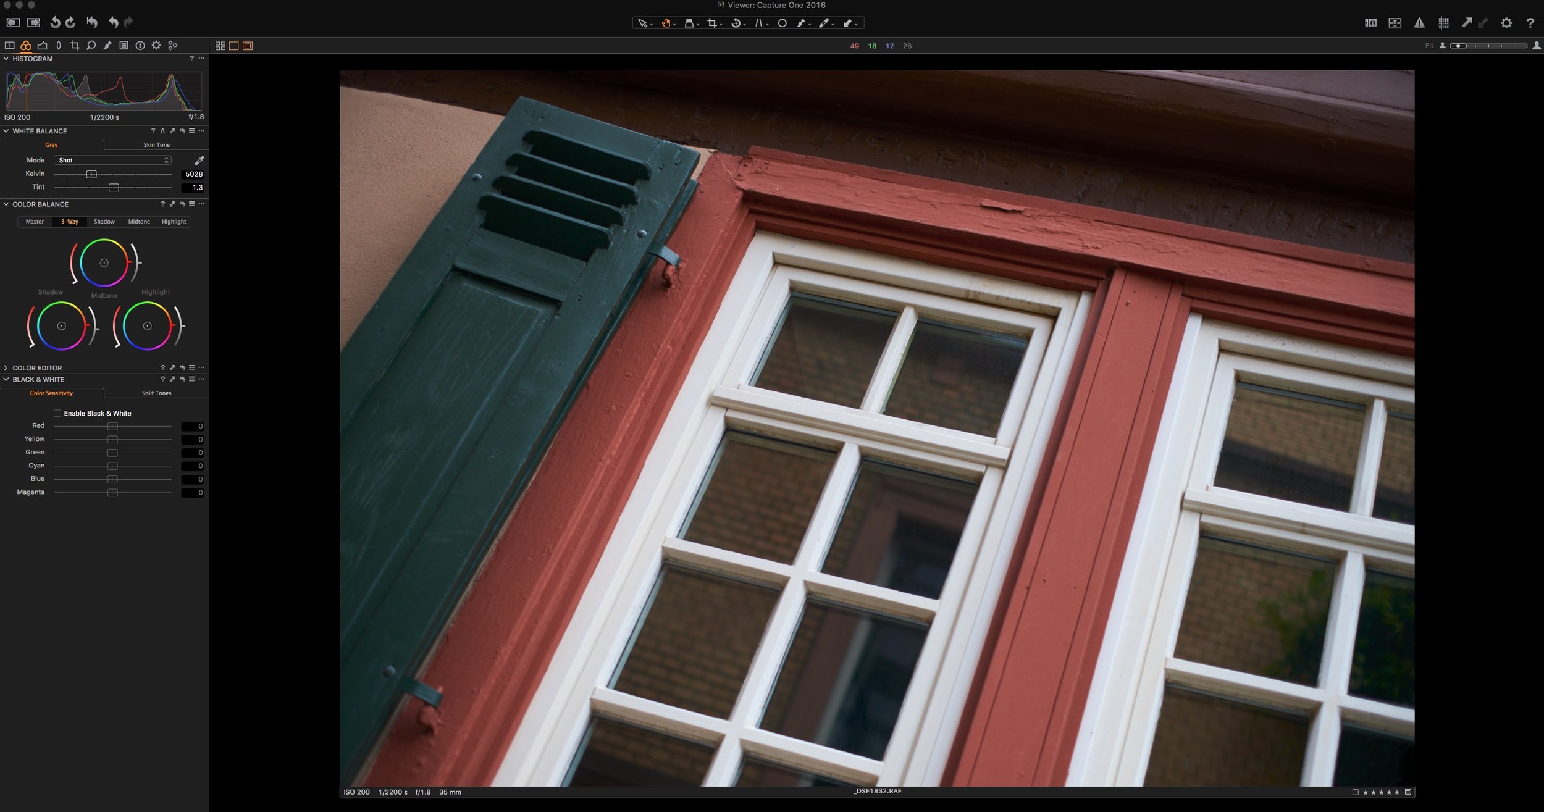
Task: Select the Shadow color balance tab
Action: click(104, 221)
